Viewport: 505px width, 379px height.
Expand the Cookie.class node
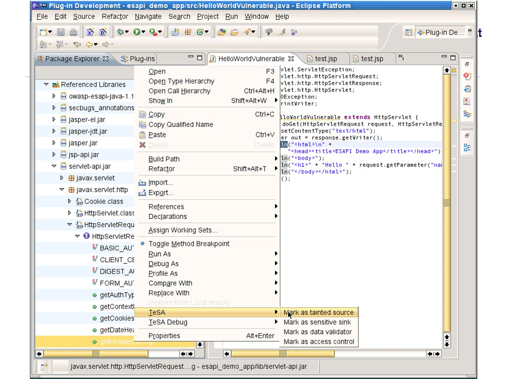point(70,201)
